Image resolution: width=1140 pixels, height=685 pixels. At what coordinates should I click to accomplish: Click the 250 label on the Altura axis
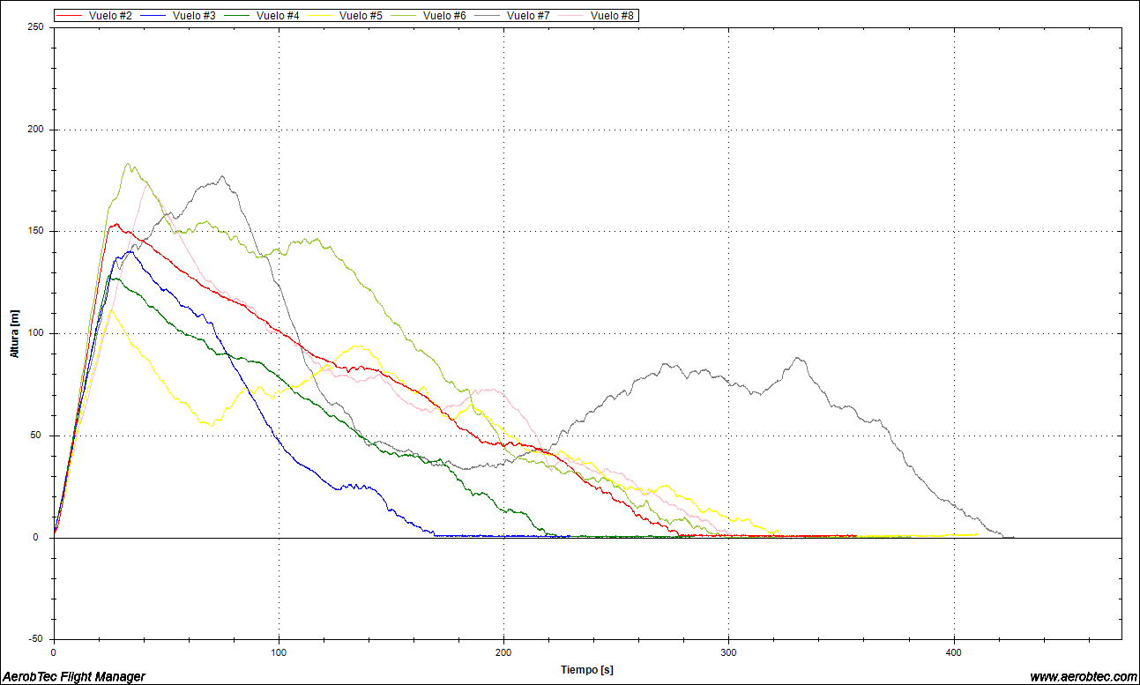pyautogui.click(x=34, y=28)
